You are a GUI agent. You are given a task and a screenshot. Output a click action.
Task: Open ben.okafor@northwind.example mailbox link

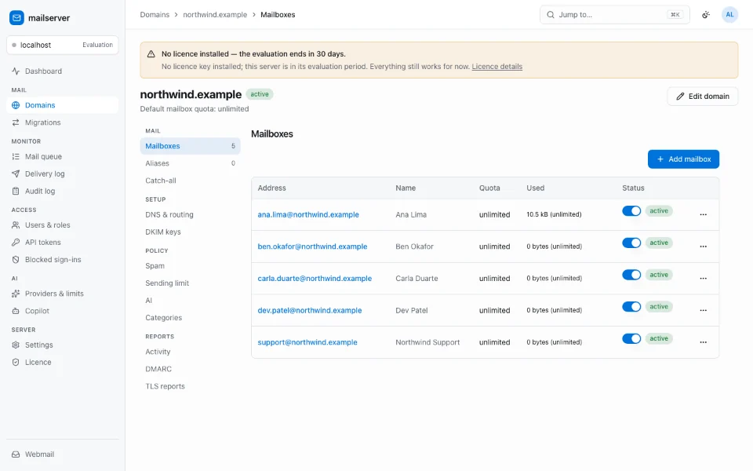(x=312, y=246)
